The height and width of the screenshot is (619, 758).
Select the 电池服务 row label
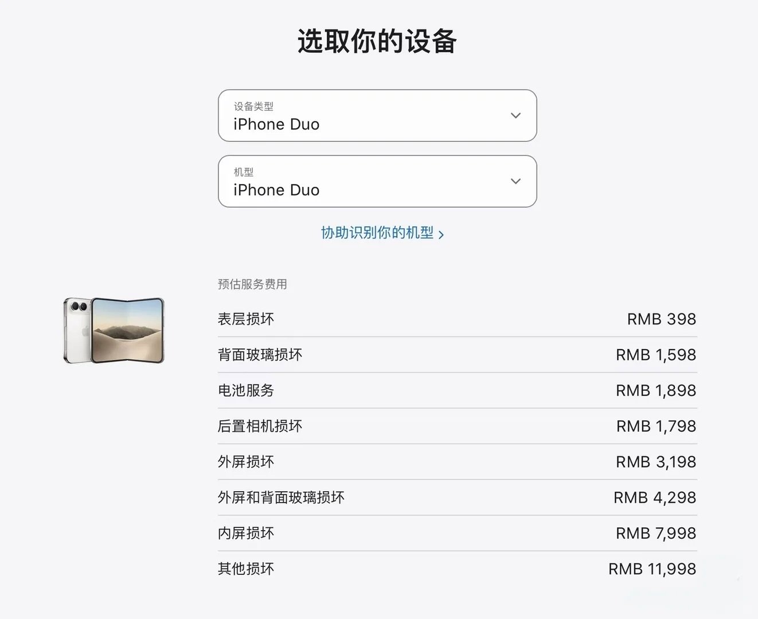246,390
